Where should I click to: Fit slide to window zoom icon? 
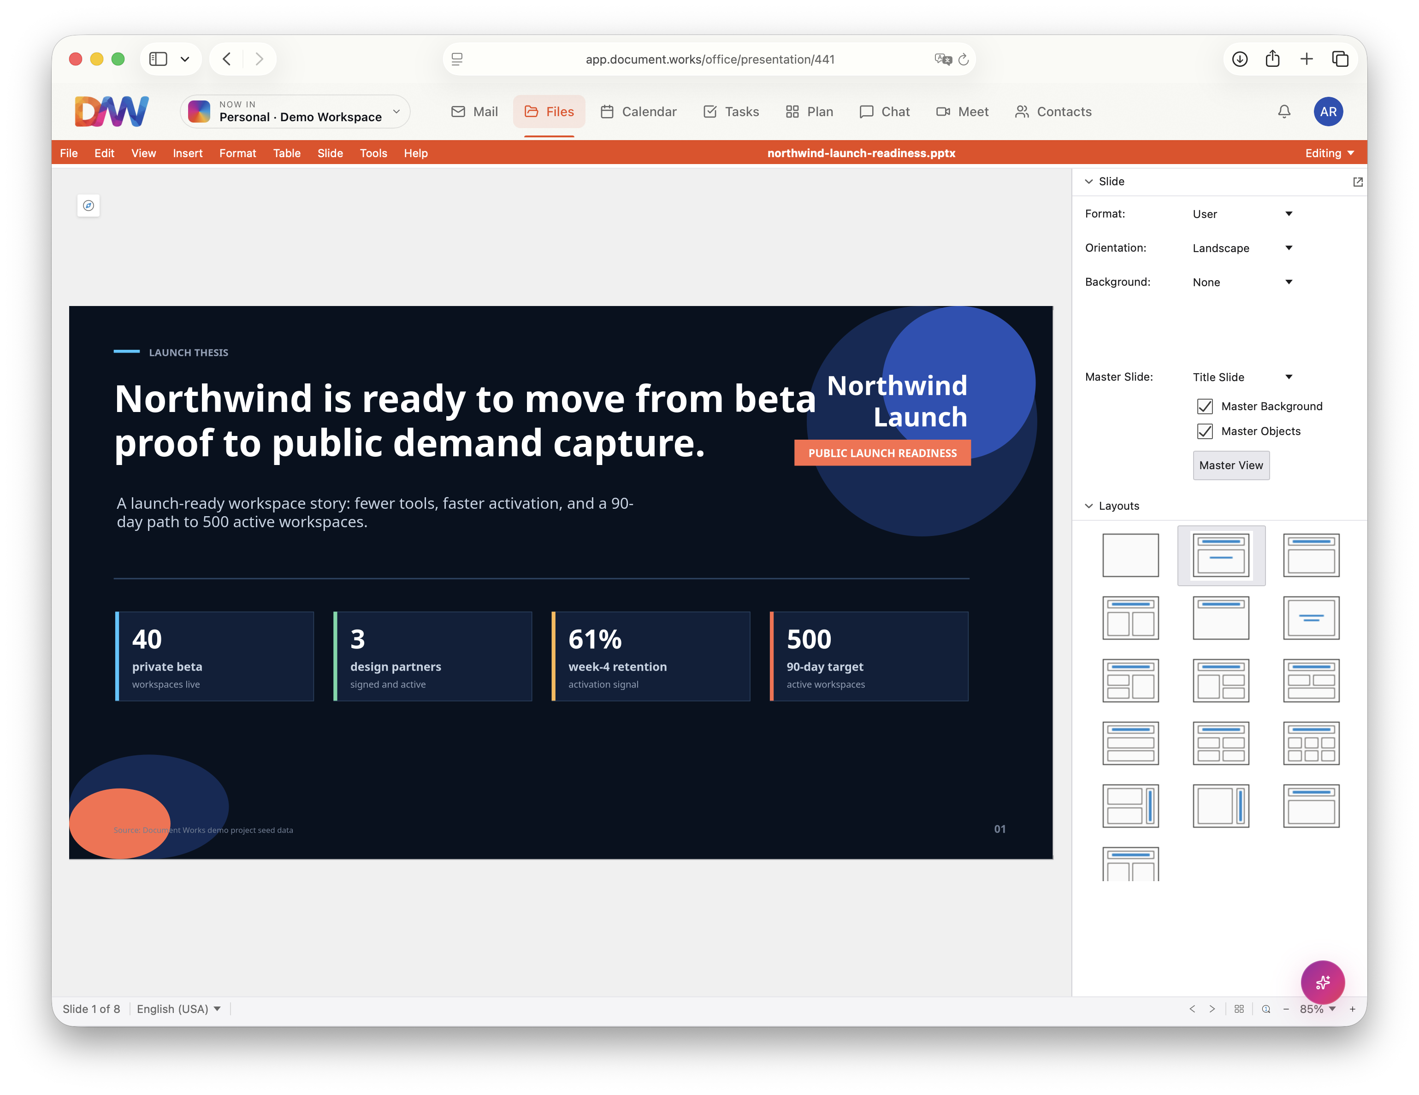1265,1009
